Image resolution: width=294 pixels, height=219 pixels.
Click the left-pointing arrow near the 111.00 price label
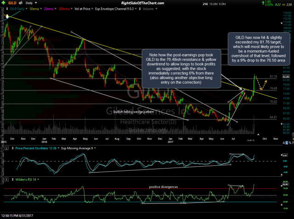click(281, 23)
